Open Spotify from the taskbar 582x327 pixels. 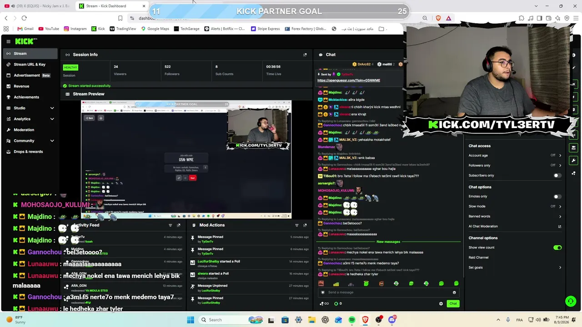click(352, 320)
